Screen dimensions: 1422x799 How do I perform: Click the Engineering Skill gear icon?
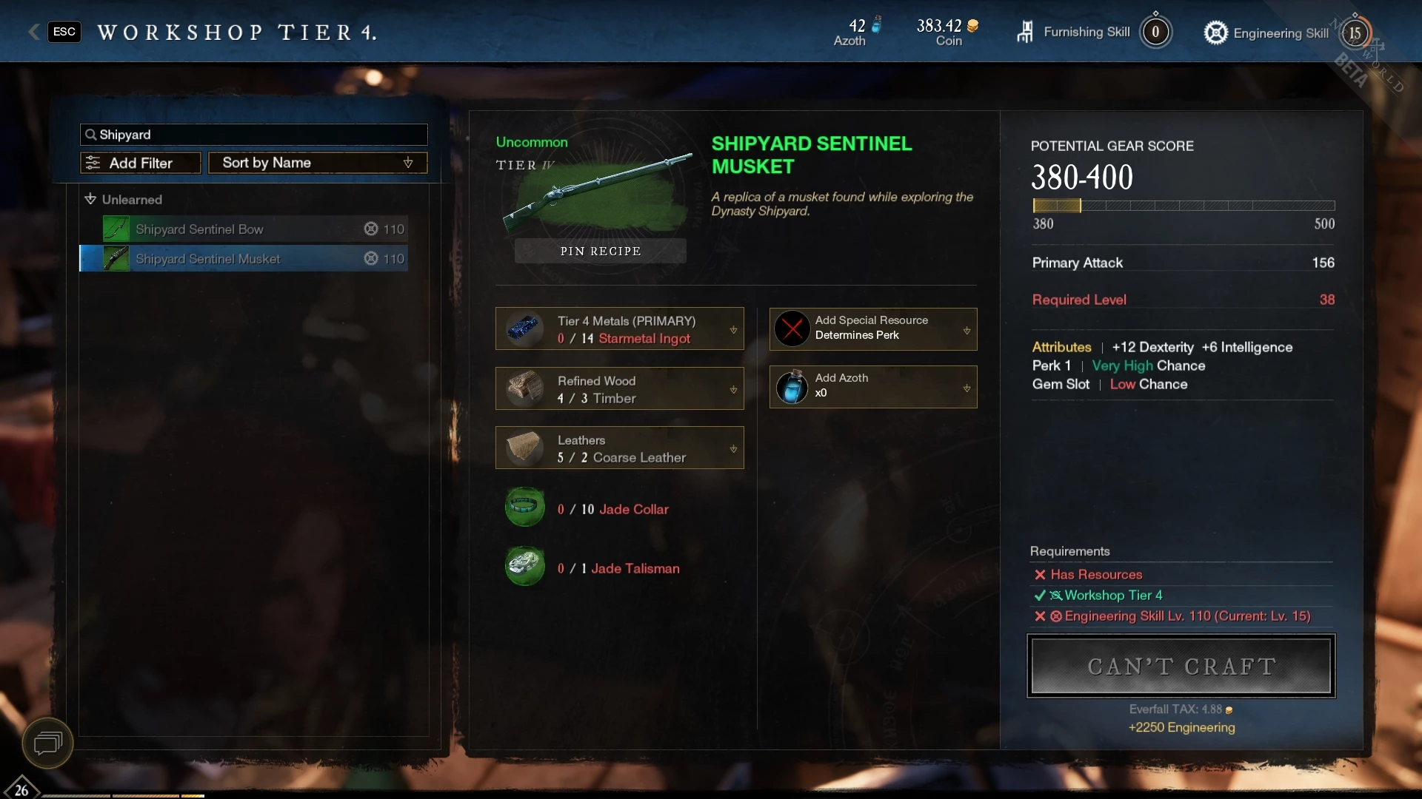click(1215, 33)
